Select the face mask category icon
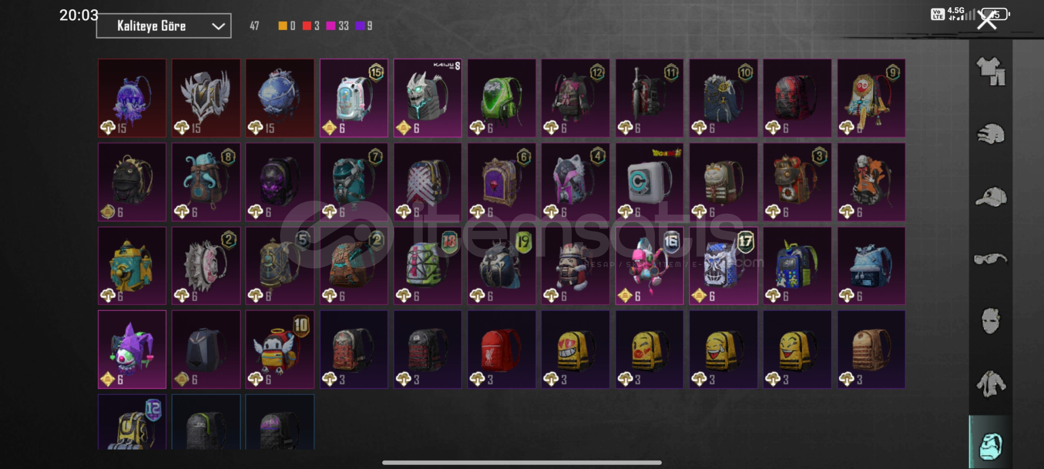Viewport: 1044px width, 469px height. pyautogui.click(x=991, y=321)
